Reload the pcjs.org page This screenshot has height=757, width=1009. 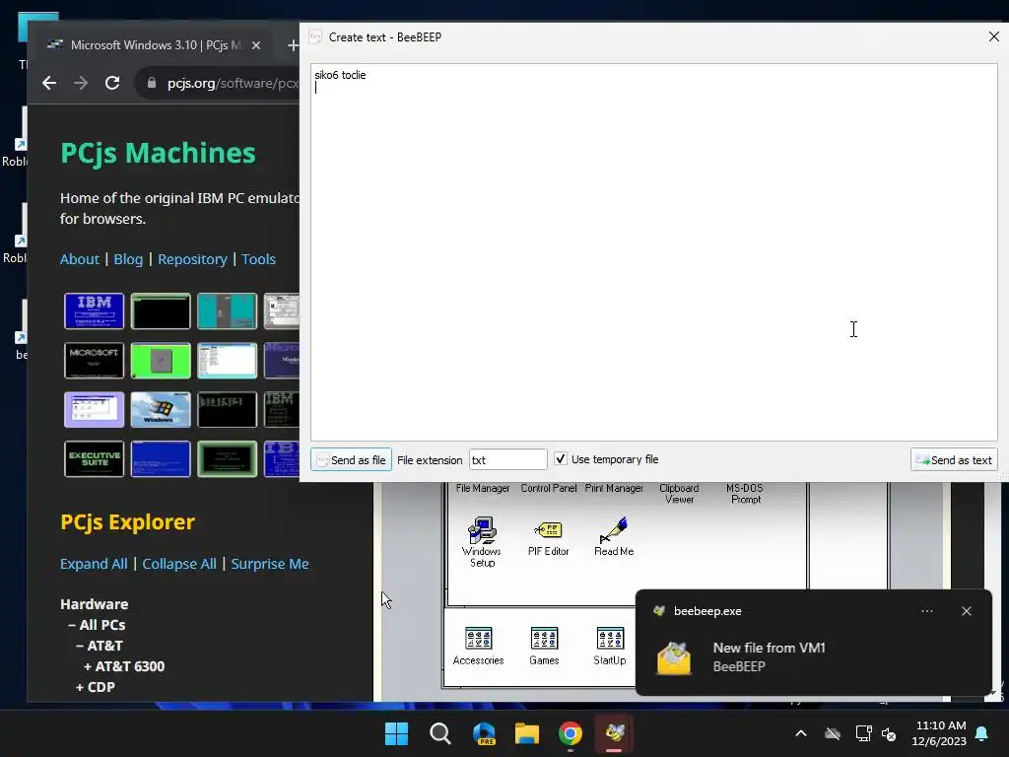[x=112, y=83]
